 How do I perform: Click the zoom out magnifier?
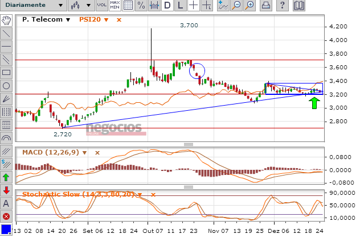(236, 5)
